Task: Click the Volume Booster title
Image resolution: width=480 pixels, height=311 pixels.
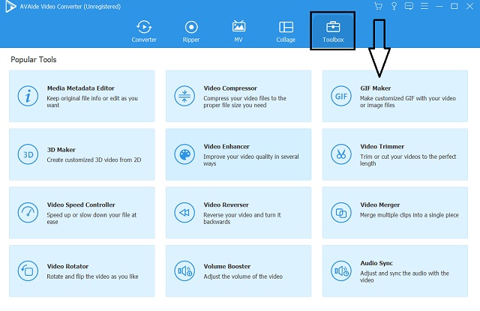Action: click(x=227, y=266)
